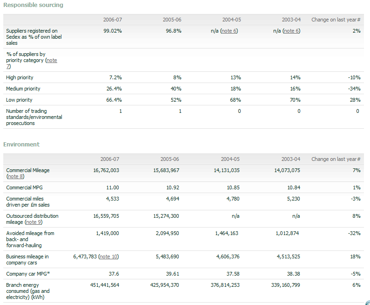Image resolution: width=370 pixels, height=305 pixels.
Task: Click note 10 beside 6,473,783 figure
Action: pyautogui.click(x=108, y=256)
